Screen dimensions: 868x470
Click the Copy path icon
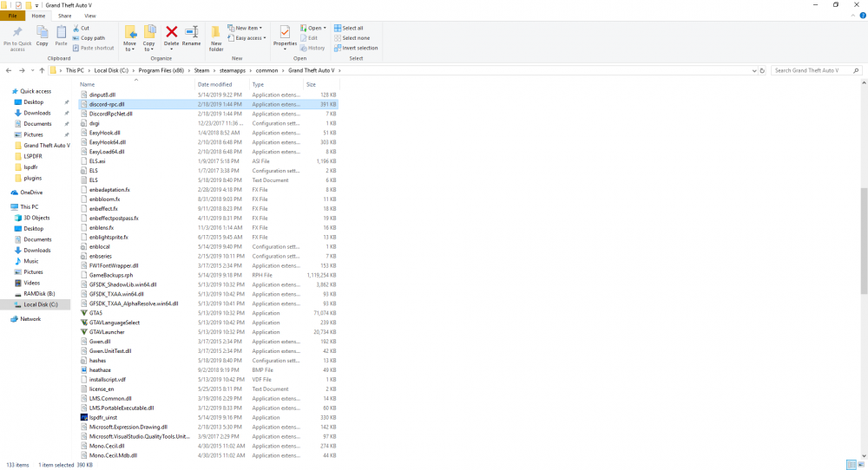tap(76, 38)
